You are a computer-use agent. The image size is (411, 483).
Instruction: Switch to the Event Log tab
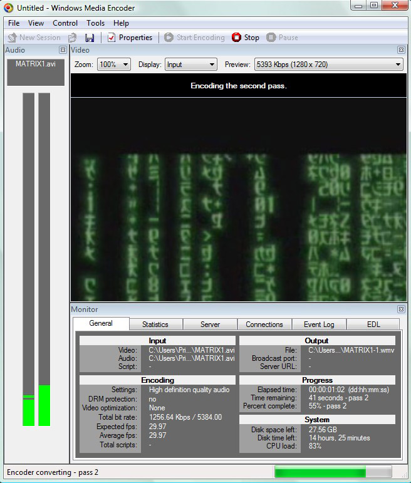pos(319,325)
